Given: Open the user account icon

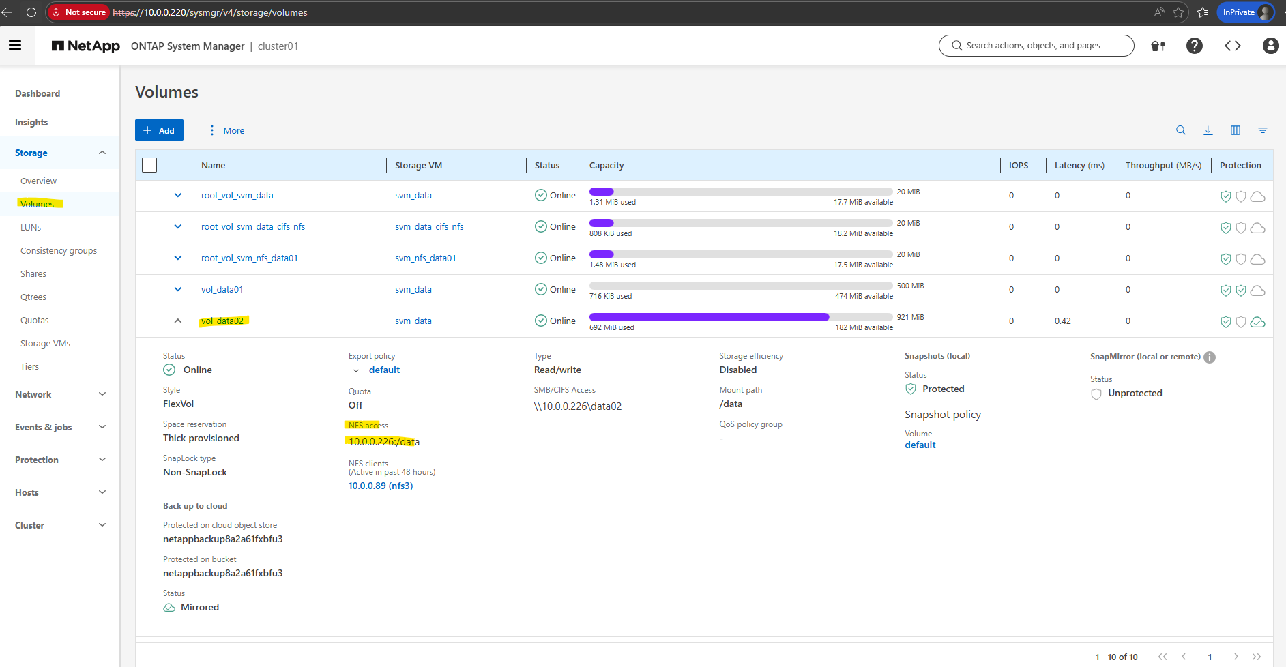Looking at the screenshot, I should tap(1270, 46).
